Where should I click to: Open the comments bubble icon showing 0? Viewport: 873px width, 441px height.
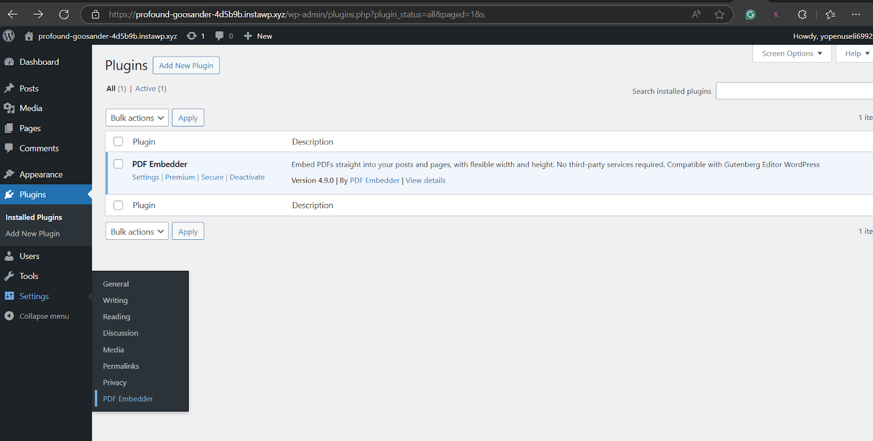point(219,36)
